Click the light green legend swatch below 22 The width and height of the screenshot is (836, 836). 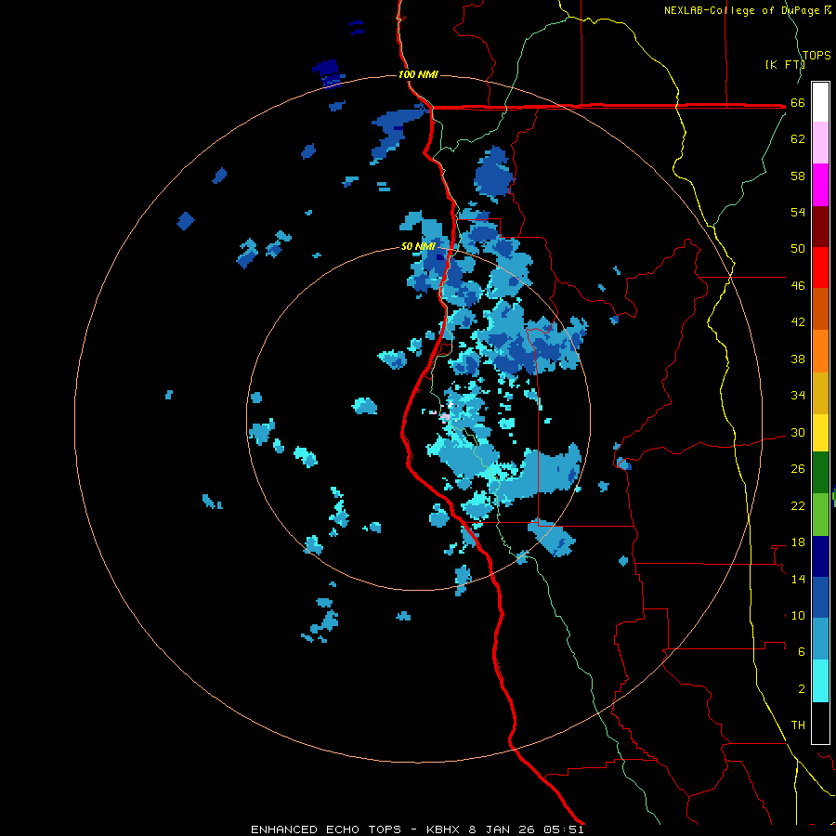tap(820, 515)
